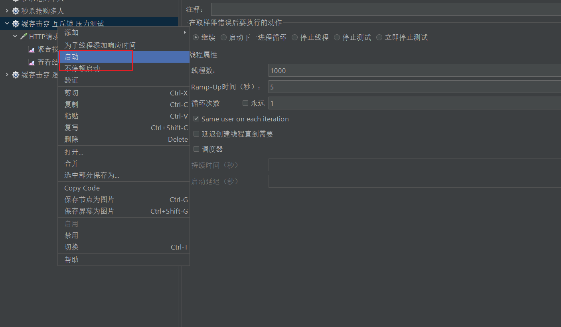Select 为子线程添加响应时间 menu entry

click(124, 46)
